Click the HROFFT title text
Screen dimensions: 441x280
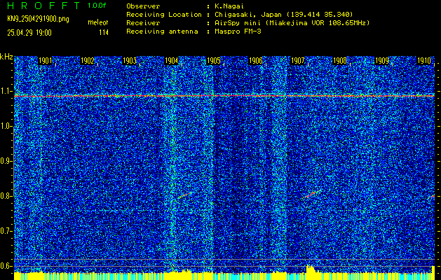pos(43,6)
